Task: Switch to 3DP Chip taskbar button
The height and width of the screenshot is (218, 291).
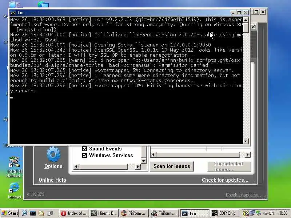Action: [x=224, y=213]
